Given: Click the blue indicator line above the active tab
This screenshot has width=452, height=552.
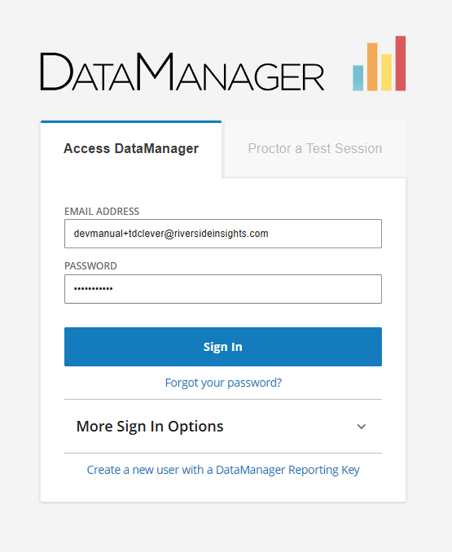Looking at the screenshot, I should (x=131, y=122).
